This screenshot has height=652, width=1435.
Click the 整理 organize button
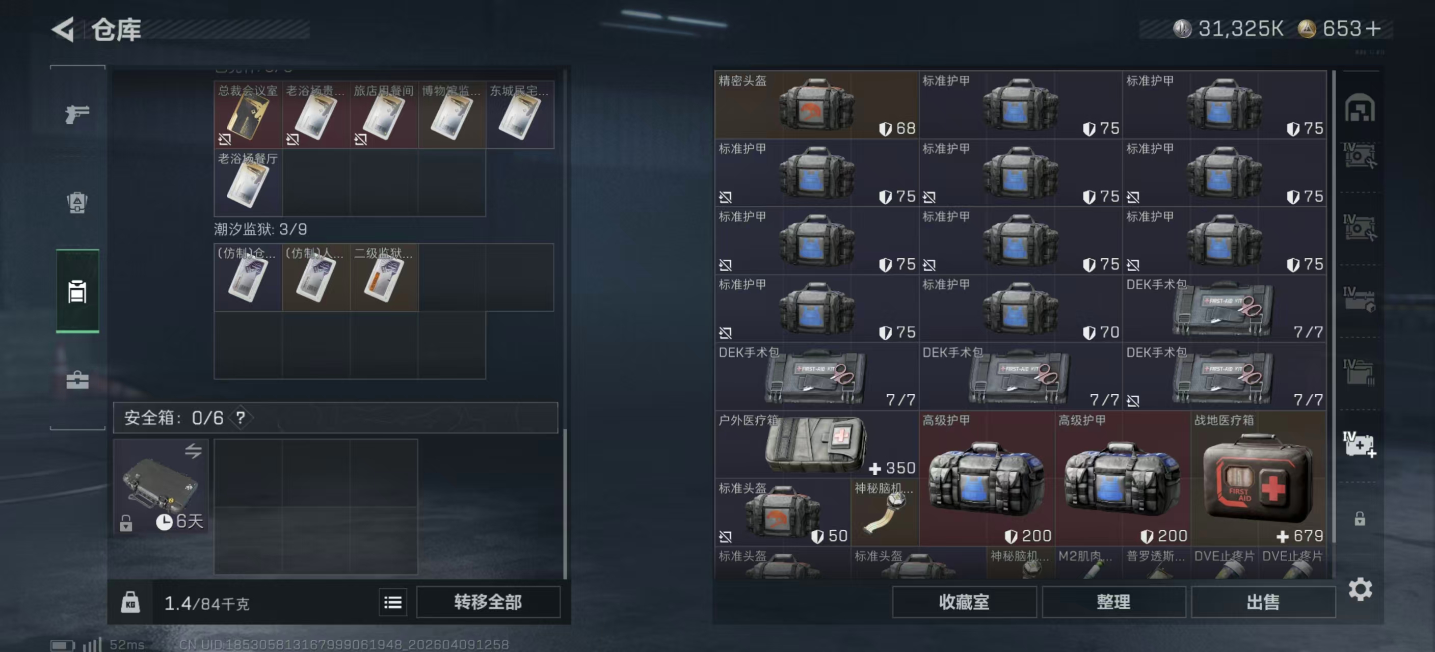pyautogui.click(x=1113, y=602)
